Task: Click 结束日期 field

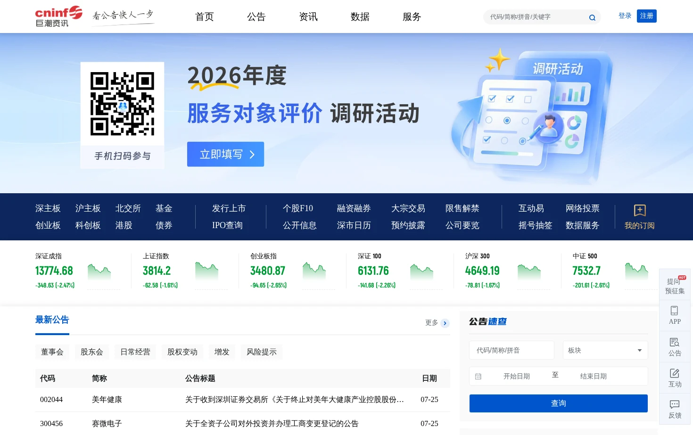Action: 594,377
